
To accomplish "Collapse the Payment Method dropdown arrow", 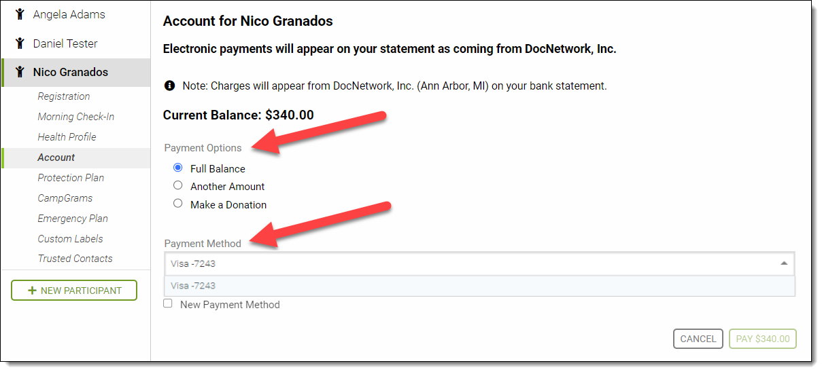I will point(784,263).
